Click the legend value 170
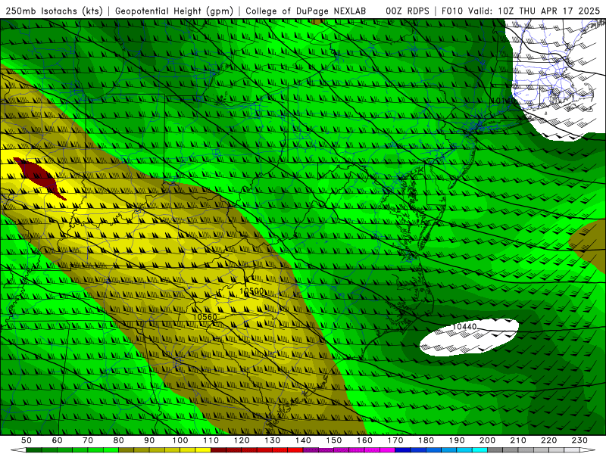This screenshot has height=454, width=606. [395, 440]
